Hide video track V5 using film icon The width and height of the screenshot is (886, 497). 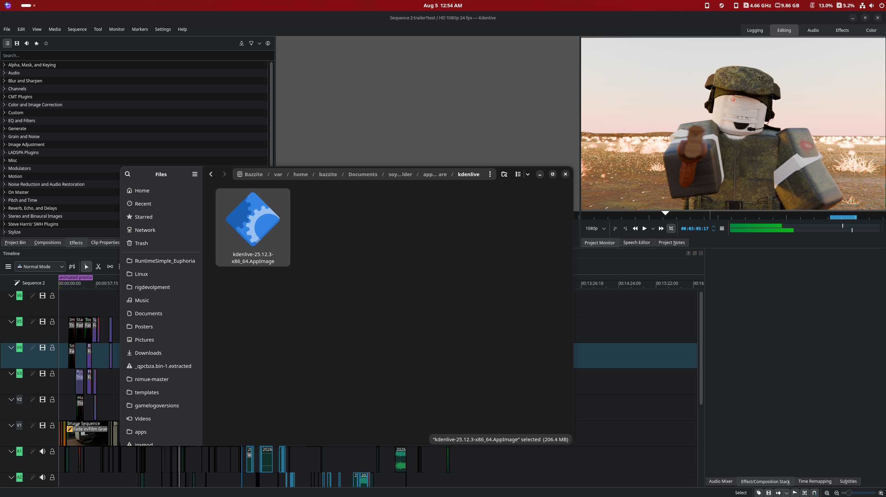pyautogui.click(x=43, y=322)
